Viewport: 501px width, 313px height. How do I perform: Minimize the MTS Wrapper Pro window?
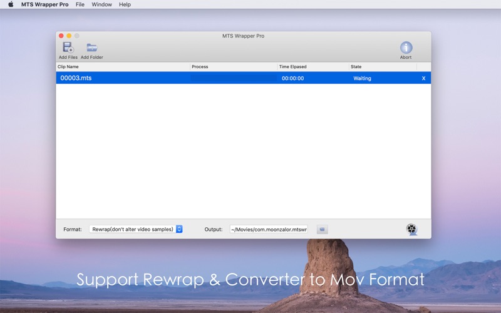(x=69, y=36)
